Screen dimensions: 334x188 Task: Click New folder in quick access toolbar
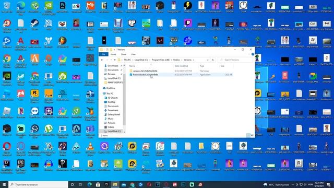[111, 50]
